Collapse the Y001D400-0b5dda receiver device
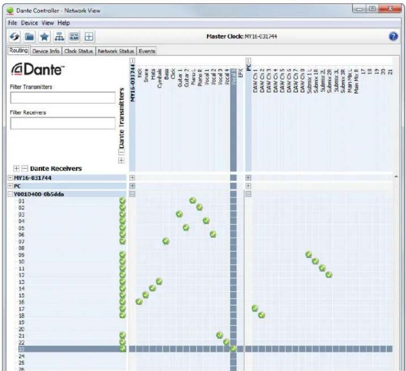Viewport: 406px width, 371px height. [x=10, y=194]
